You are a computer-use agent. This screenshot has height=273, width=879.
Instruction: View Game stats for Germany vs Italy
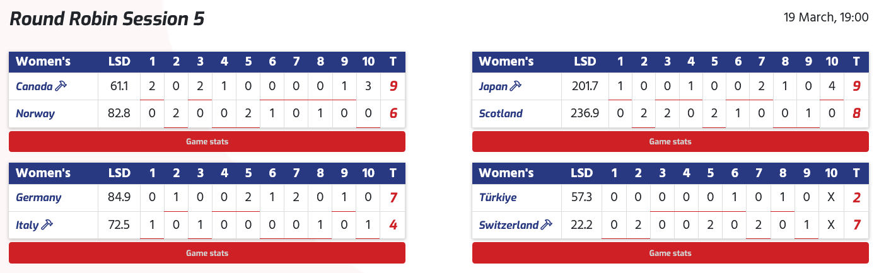pyautogui.click(x=207, y=253)
